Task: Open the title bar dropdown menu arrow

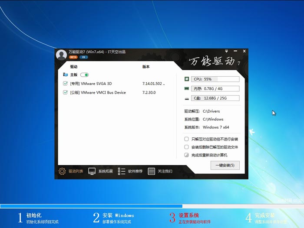Action: tap(226, 52)
